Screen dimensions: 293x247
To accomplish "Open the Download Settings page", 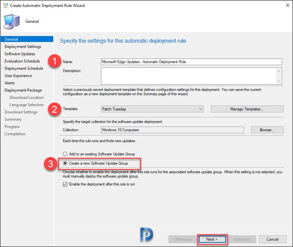I will pyautogui.click(x=21, y=112).
